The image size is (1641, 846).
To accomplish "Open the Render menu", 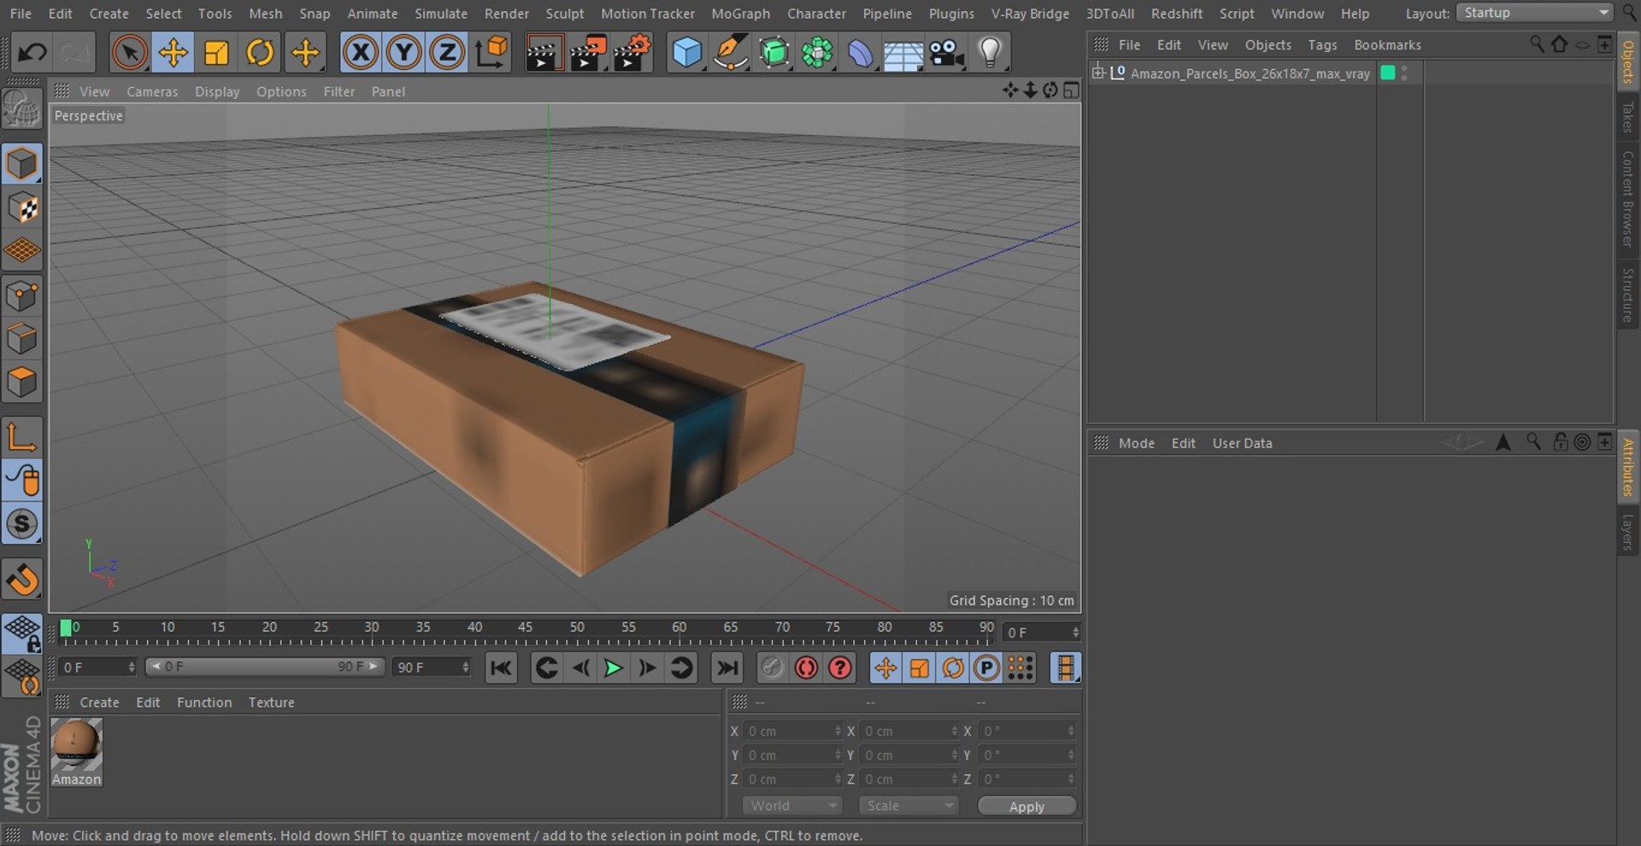I will pos(506,14).
